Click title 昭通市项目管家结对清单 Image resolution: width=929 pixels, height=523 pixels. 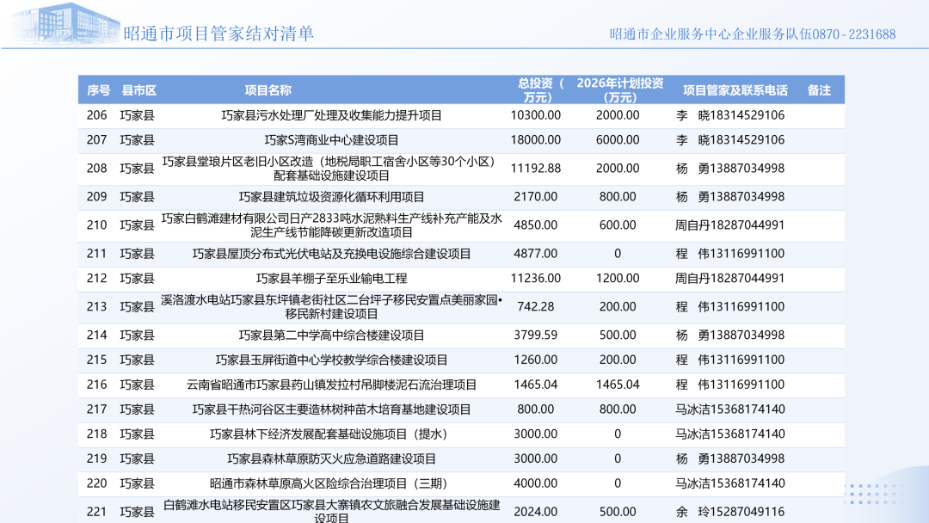[x=218, y=34]
